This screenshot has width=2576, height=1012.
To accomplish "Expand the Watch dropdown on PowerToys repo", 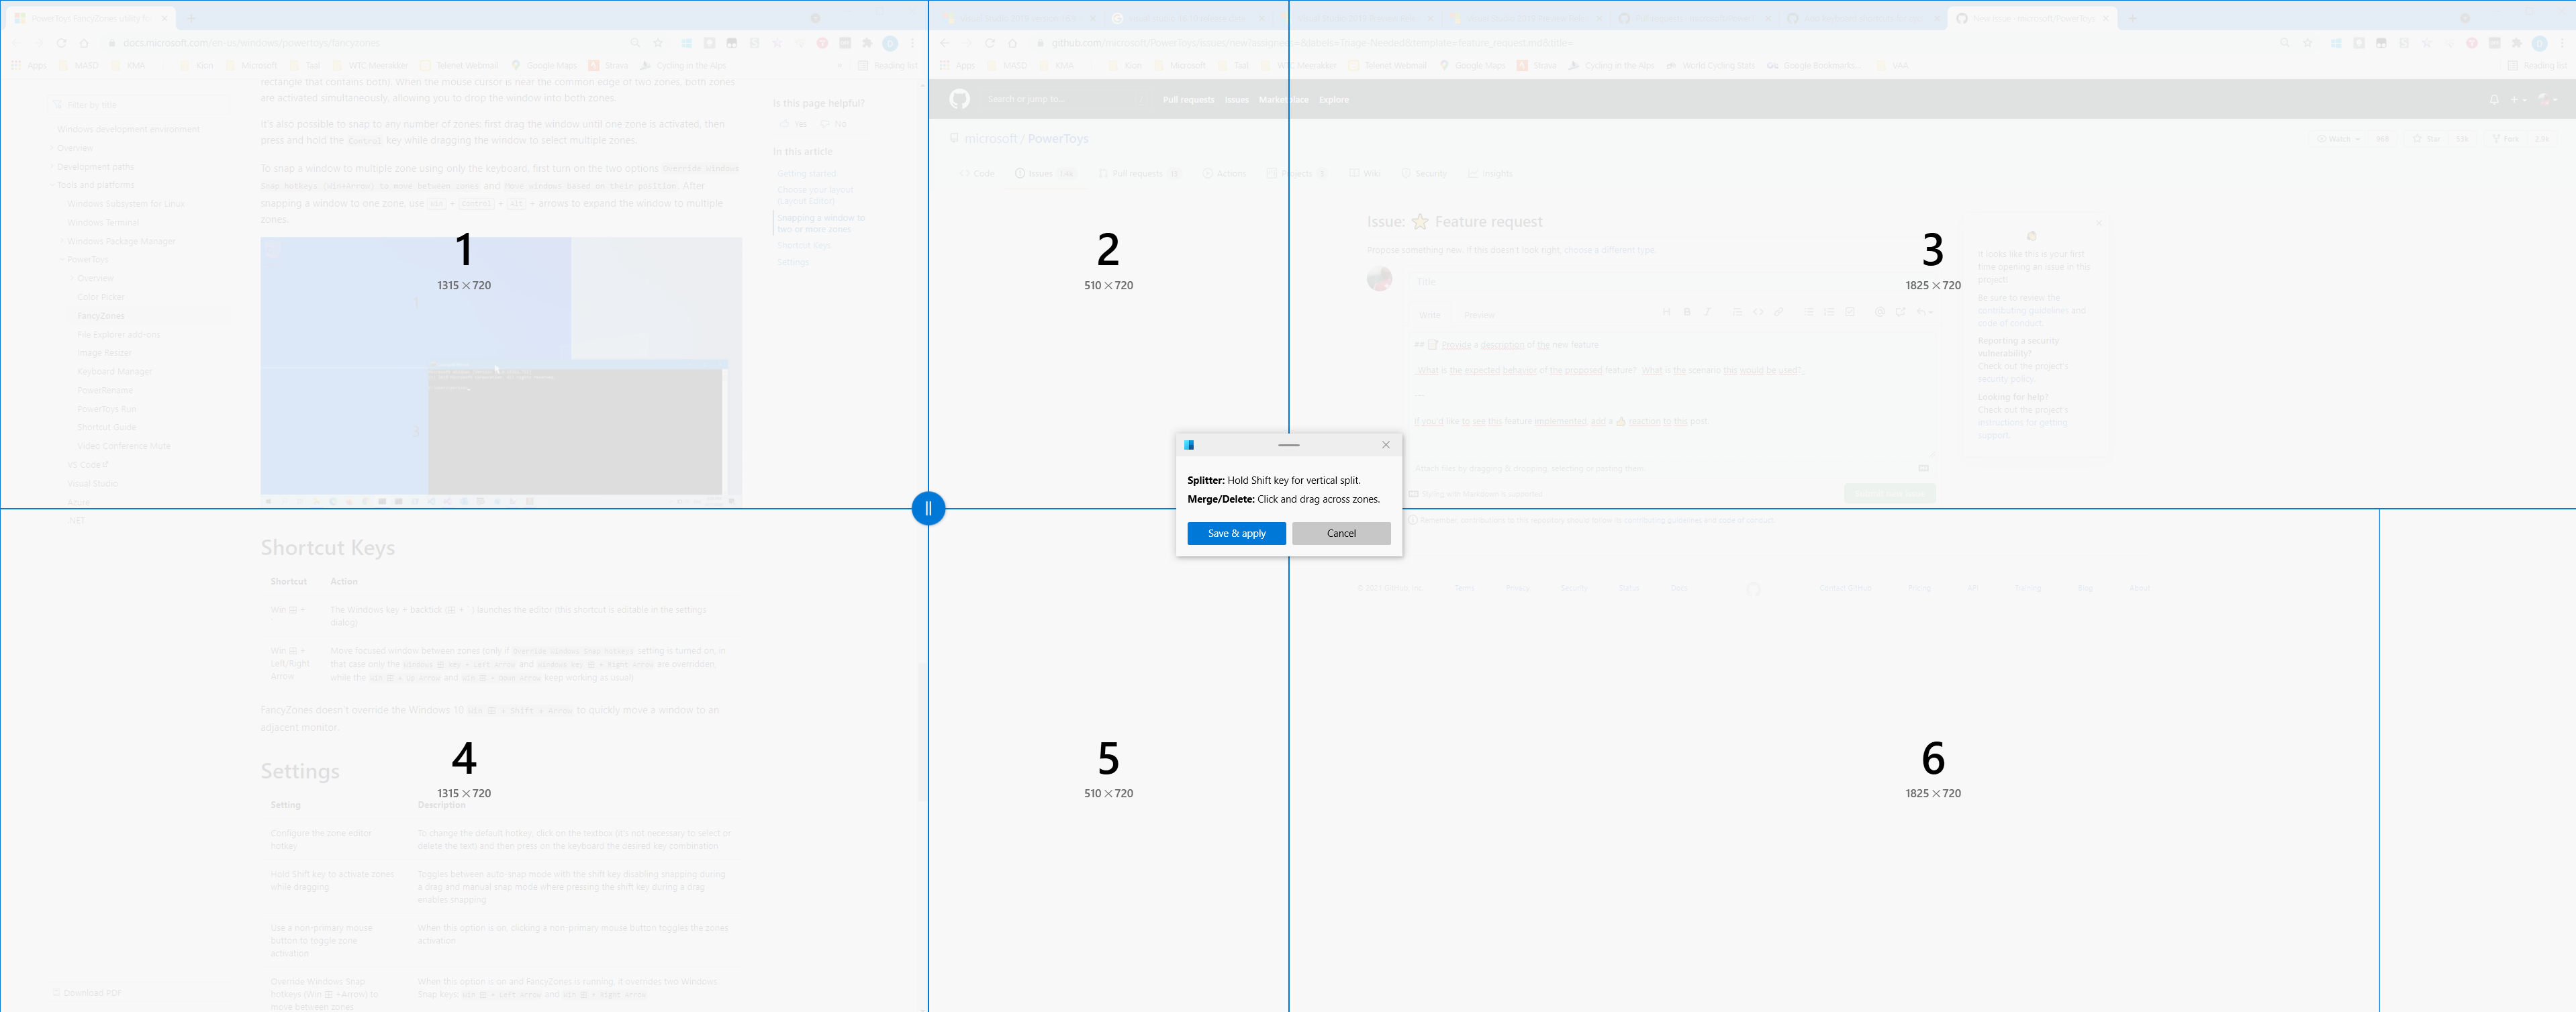I will (2338, 138).
